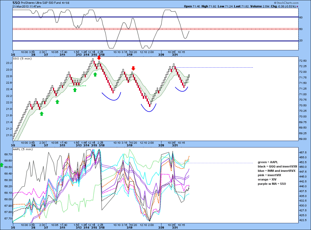The height and width of the screenshot is (230, 311).
Task: Click the 80 level label on the oscillator
Action: click(301, 18)
